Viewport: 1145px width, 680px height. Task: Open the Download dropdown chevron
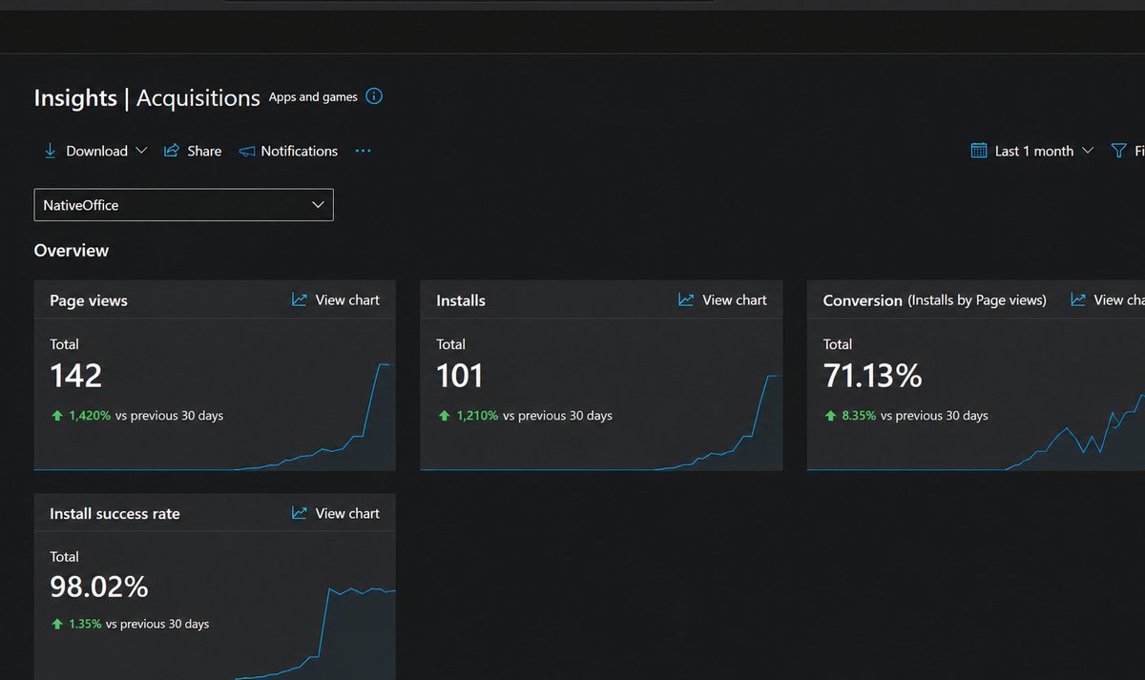pyautogui.click(x=141, y=151)
